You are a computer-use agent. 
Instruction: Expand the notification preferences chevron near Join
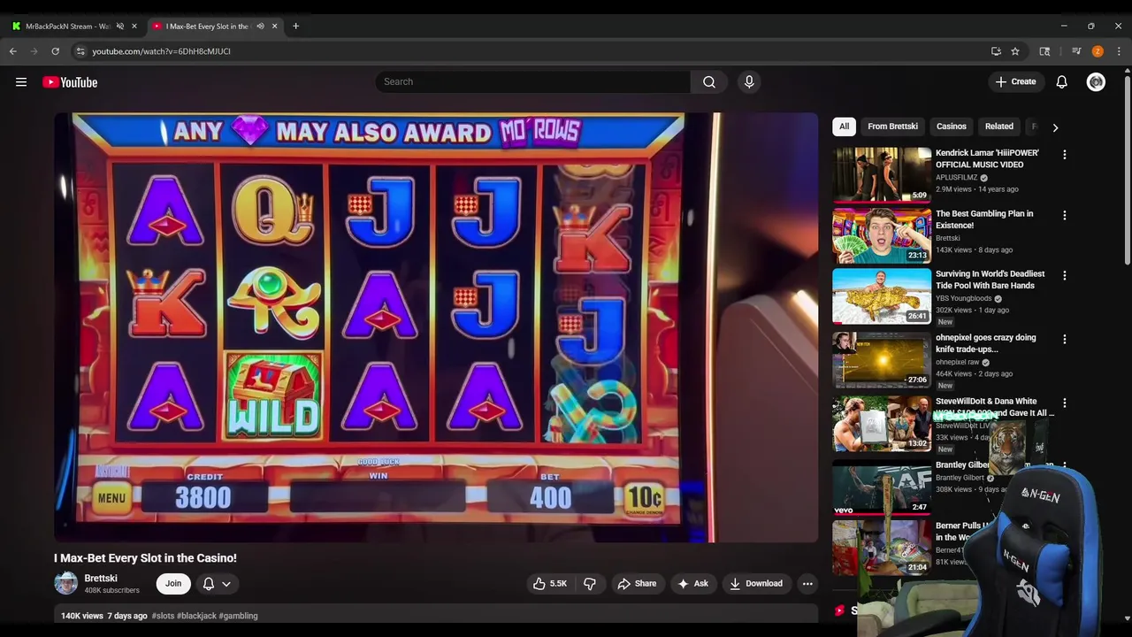(226, 584)
